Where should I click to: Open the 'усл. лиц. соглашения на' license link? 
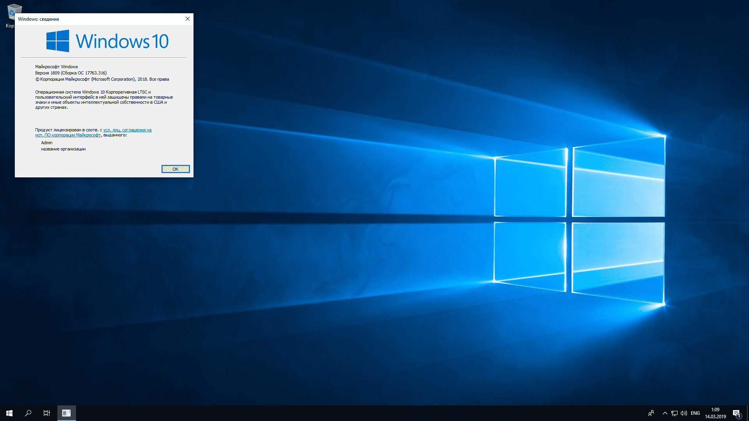(x=127, y=130)
